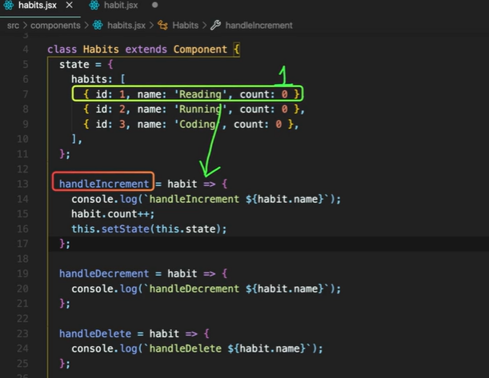Click 'habits:' on line 6
Viewport: 489px width, 378px height.
[92, 79]
